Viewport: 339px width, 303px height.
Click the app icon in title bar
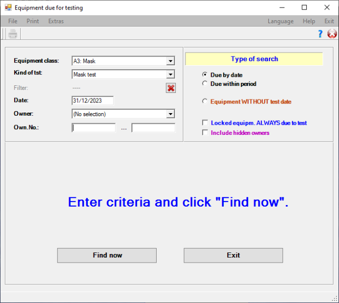(8, 8)
